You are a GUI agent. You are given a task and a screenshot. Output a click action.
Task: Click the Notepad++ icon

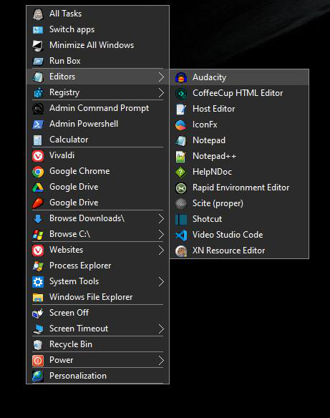(x=181, y=156)
